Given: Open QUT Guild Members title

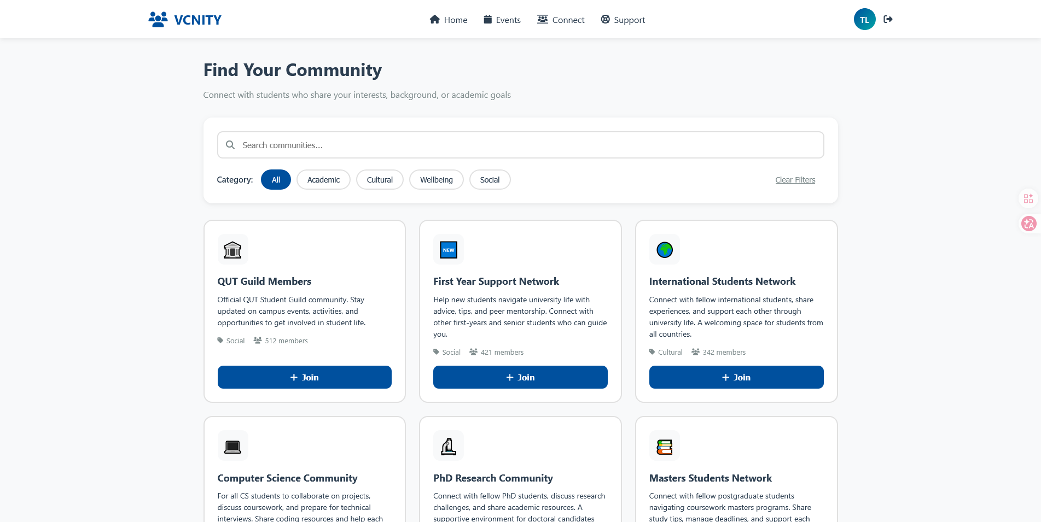Looking at the screenshot, I should click(264, 281).
